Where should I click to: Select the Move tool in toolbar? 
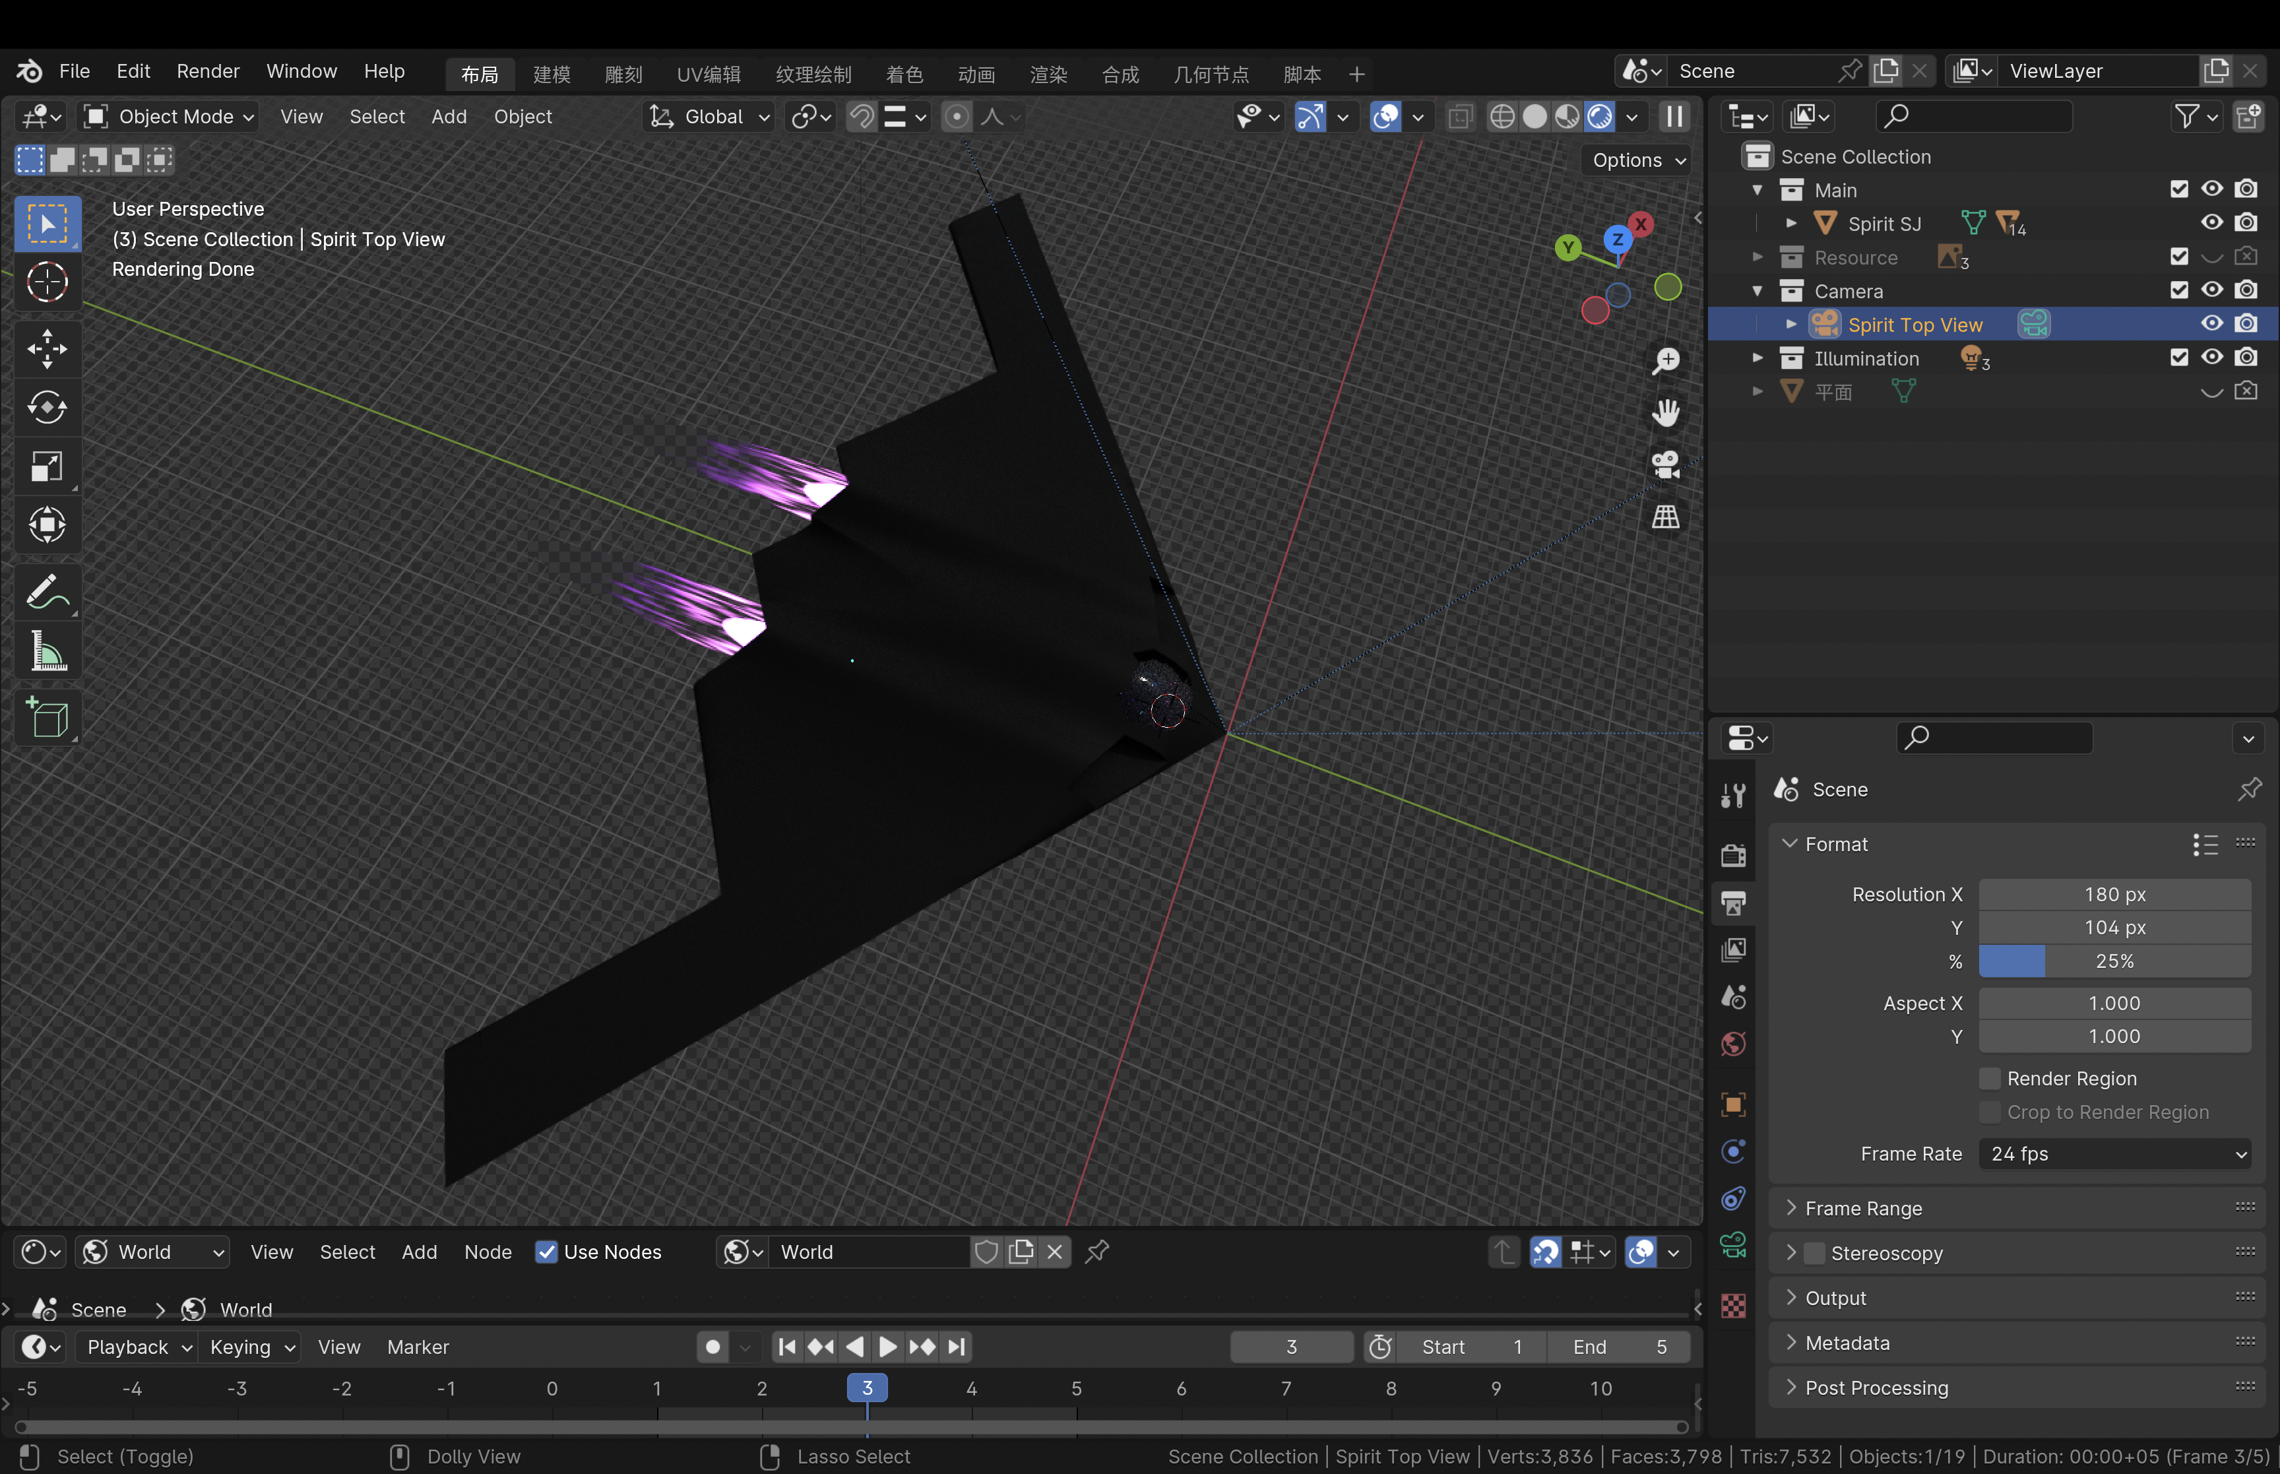(47, 349)
